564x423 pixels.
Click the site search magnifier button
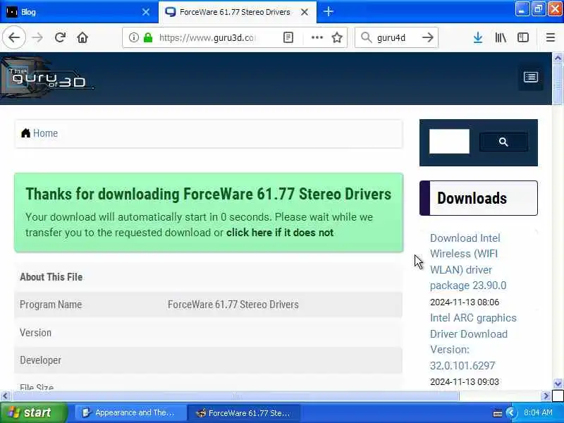click(x=503, y=142)
